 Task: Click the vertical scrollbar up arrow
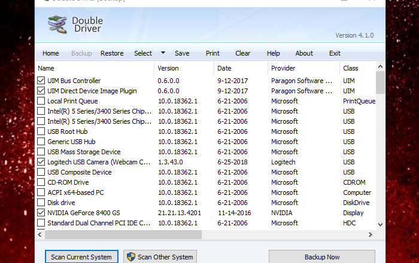coord(380,66)
